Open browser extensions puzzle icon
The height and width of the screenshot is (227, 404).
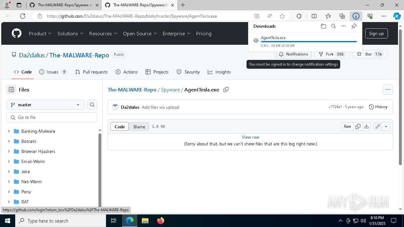tap(299, 16)
